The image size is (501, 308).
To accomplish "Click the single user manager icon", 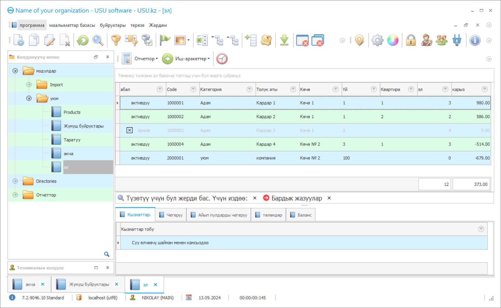I will point(426,40).
